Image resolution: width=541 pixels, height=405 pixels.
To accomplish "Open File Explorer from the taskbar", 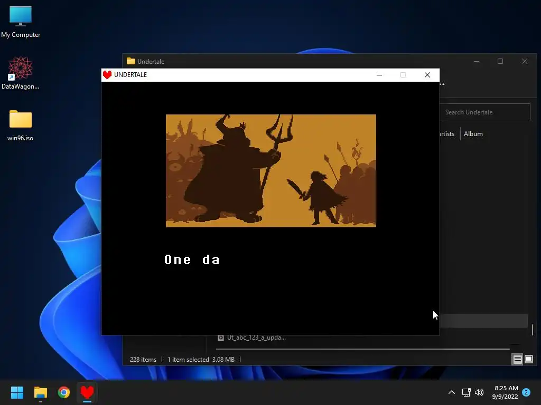I will coord(40,392).
